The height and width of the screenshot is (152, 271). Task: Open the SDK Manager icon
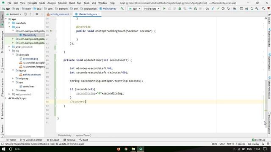(257, 8)
